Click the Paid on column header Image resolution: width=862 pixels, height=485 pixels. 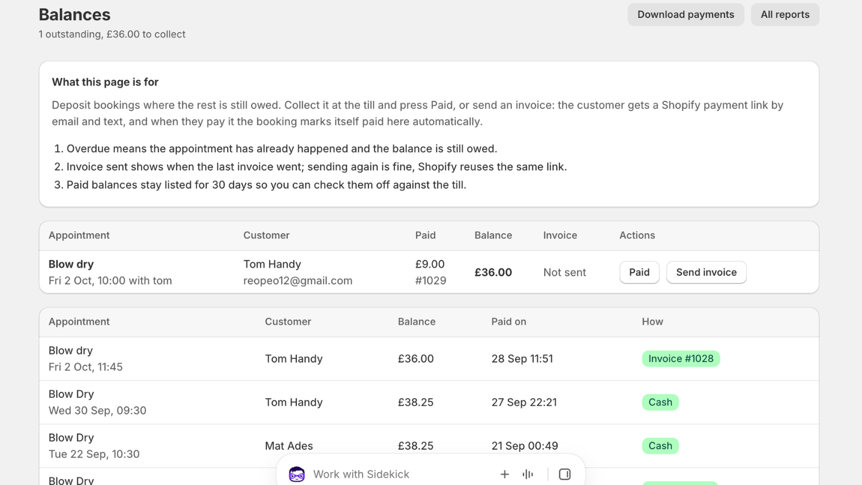(x=509, y=322)
